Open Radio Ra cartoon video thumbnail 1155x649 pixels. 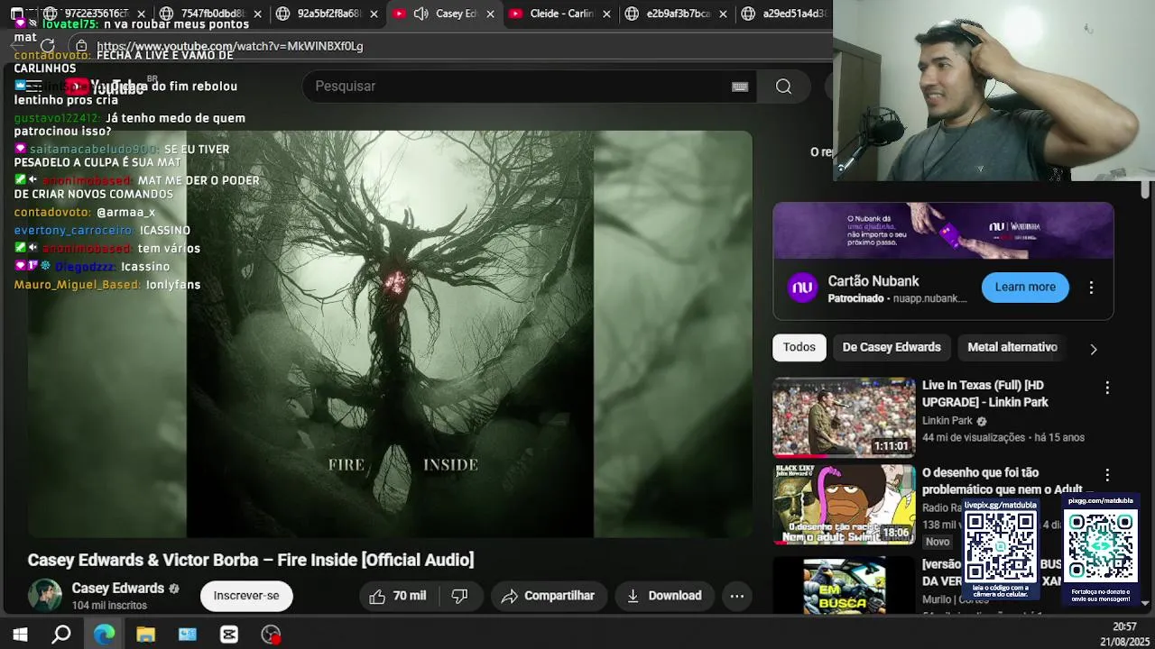coord(844,505)
